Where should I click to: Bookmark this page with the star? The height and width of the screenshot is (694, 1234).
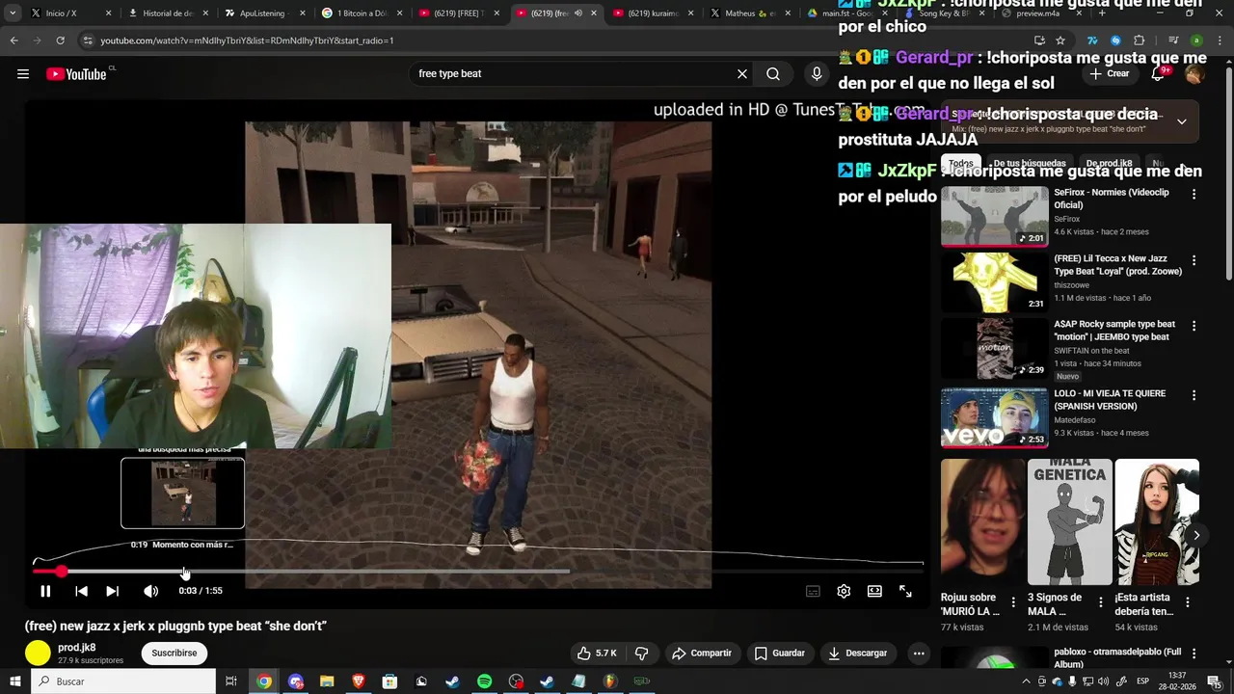tap(1060, 40)
